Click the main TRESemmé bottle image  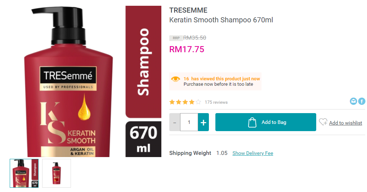[68, 81]
